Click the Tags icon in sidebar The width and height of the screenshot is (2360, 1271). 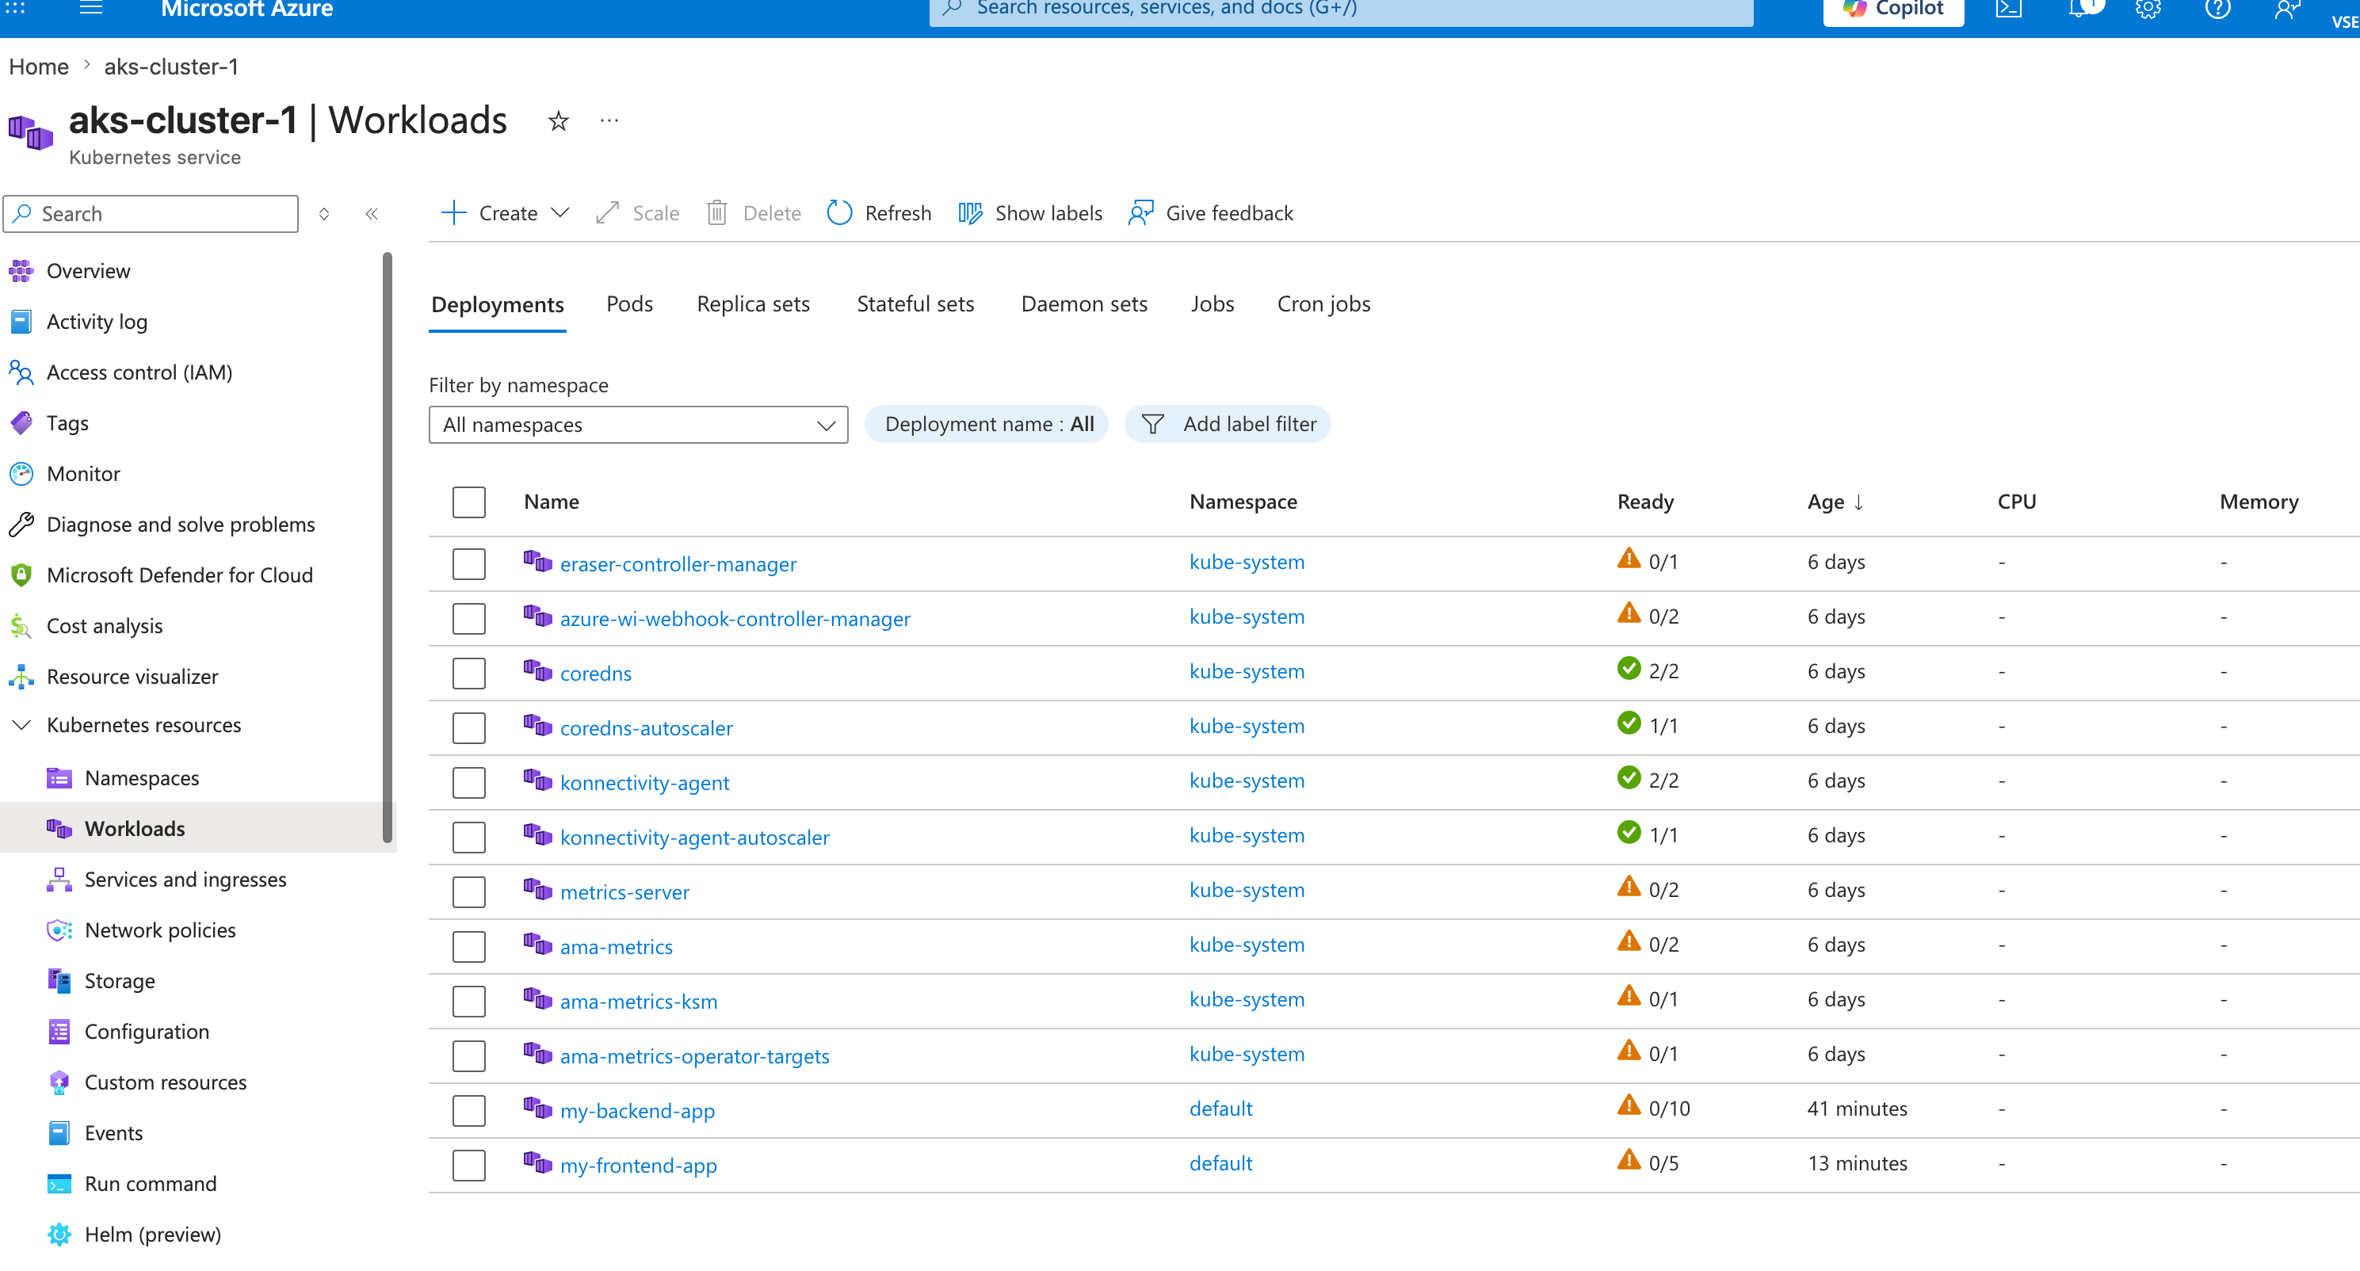[21, 422]
